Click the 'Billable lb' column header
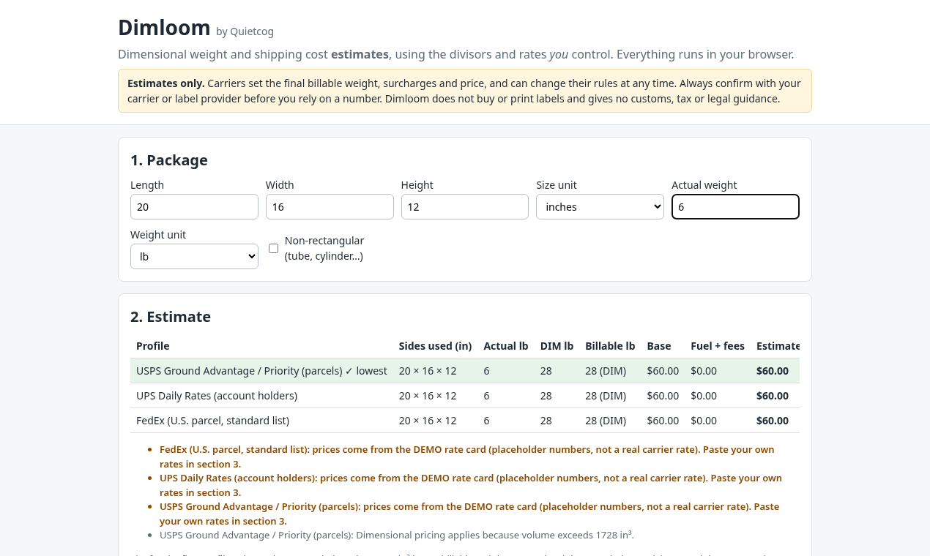This screenshot has width=930, height=556. tap(610, 346)
